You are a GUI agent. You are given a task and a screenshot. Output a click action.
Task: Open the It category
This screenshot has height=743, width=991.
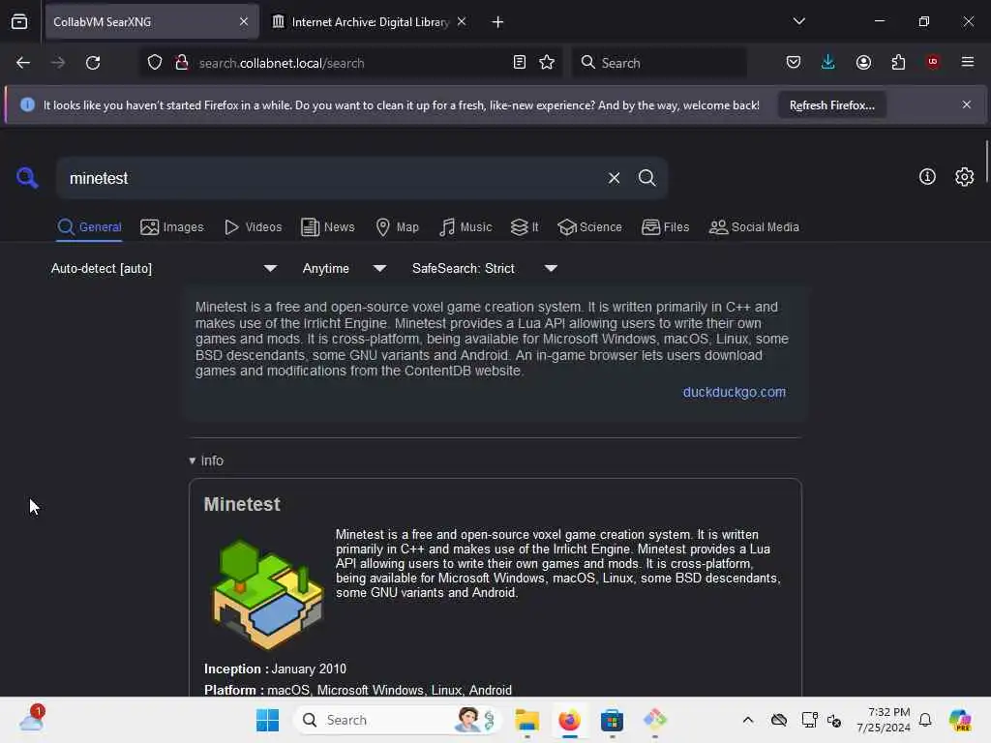pyautogui.click(x=525, y=227)
